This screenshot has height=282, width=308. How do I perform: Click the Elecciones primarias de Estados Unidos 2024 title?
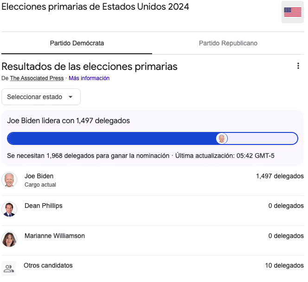[x=95, y=7]
